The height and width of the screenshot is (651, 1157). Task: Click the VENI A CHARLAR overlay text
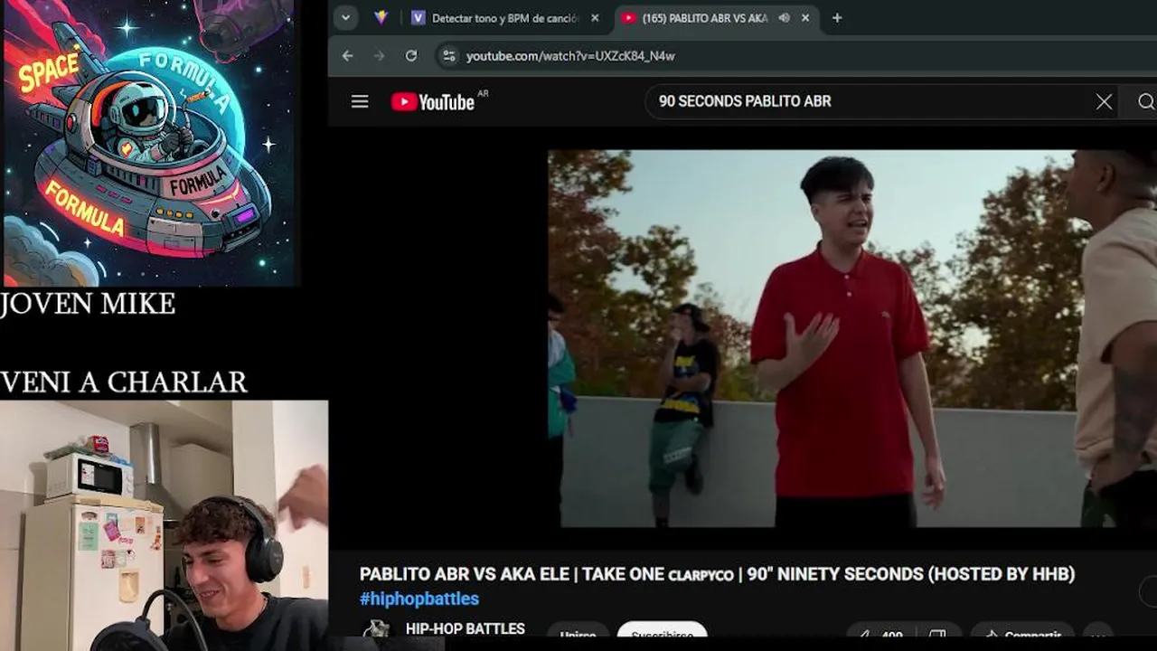[x=124, y=382]
